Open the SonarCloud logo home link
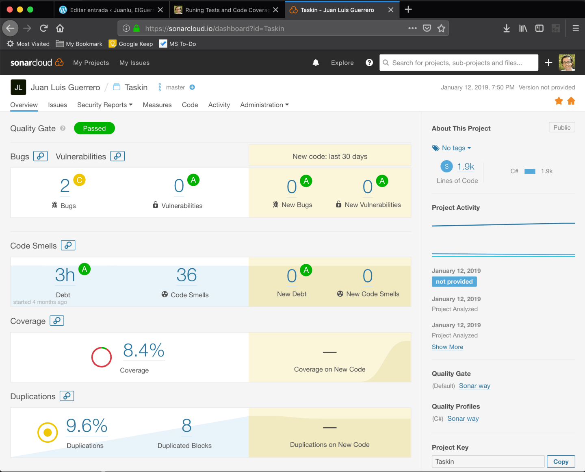This screenshot has width=585, height=472. (x=37, y=63)
